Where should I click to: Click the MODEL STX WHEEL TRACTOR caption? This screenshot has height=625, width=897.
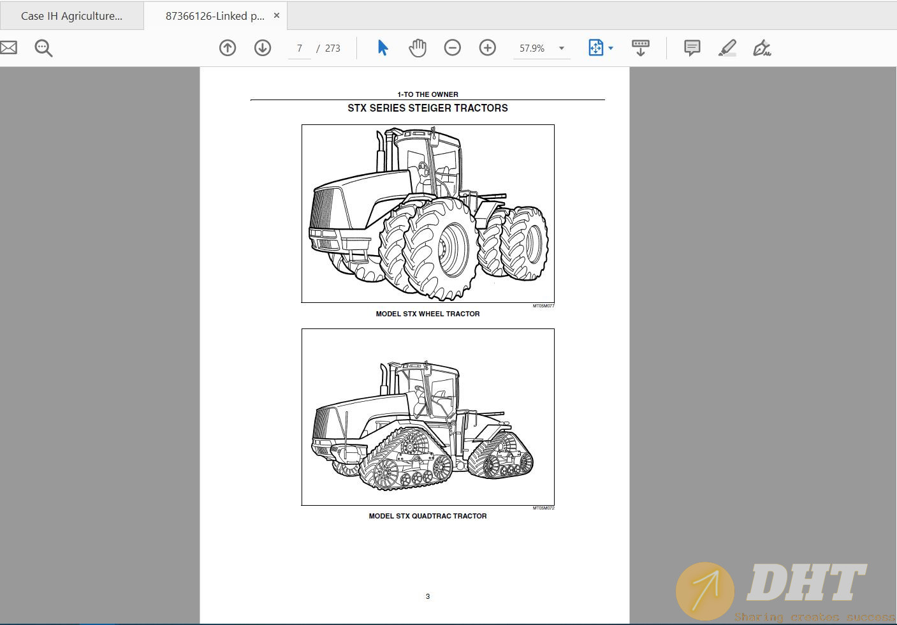click(x=428, y=314)
